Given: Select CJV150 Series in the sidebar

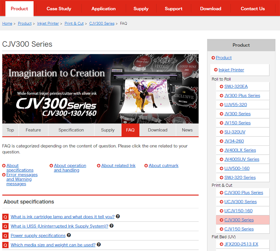Looking at the screenshot, I should tap(239, 229).
